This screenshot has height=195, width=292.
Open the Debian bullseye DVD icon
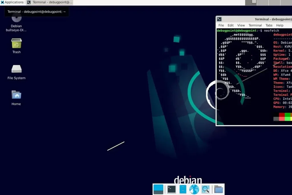click(x=16, y=19)
